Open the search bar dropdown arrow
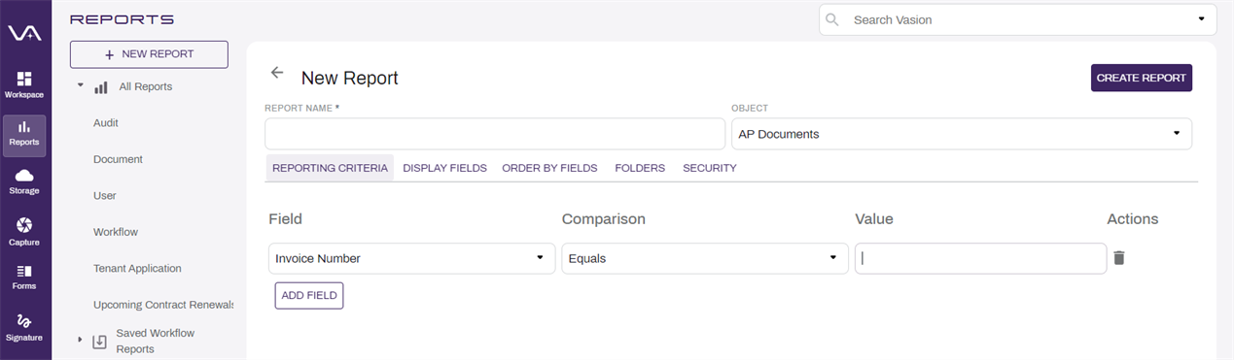 [1201, 19]
